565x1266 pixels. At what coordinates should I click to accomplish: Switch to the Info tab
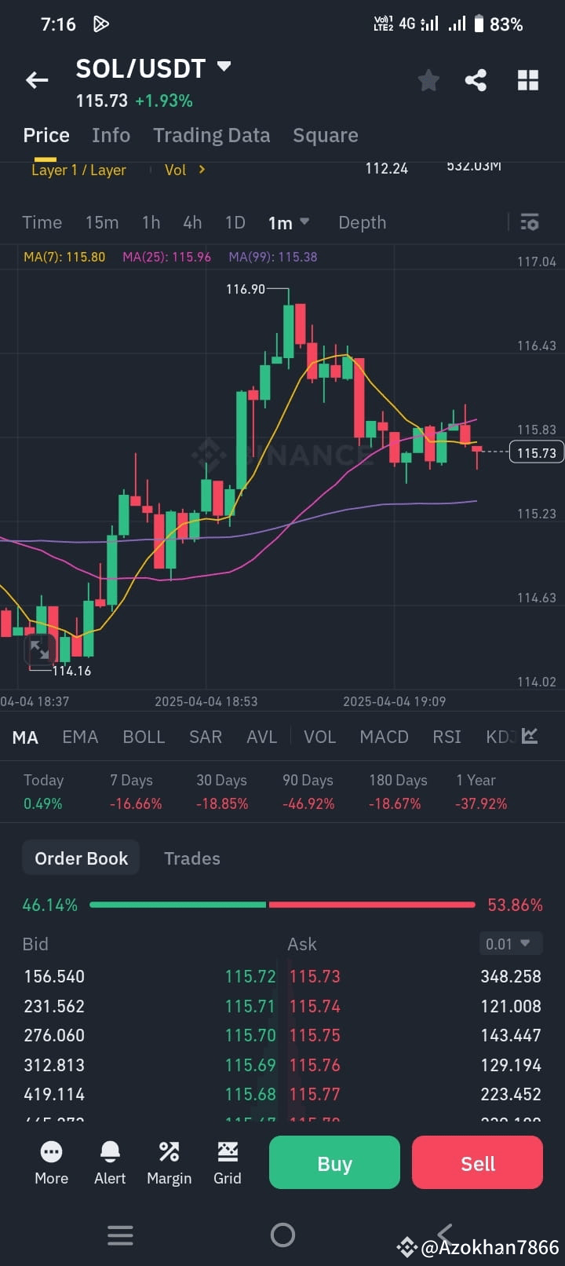coord(111,135)
